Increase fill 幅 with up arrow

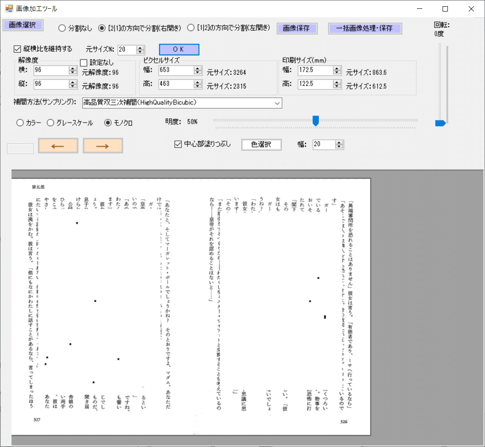(x=339, y=143)
